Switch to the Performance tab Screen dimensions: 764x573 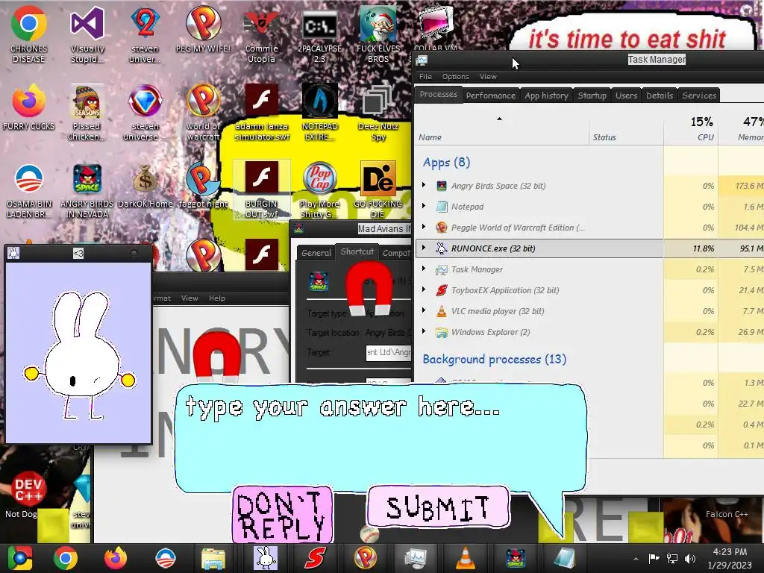pyautogui.click(x=491, y=95)
